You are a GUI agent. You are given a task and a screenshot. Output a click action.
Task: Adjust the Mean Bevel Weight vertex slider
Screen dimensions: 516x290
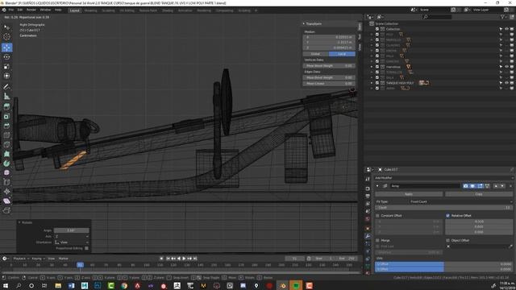point(328,66)
